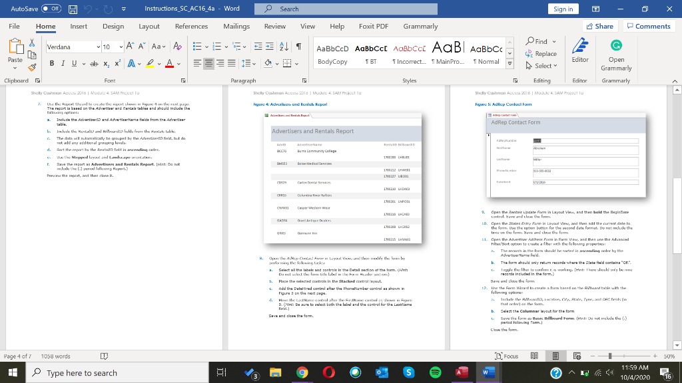Switch to Read Mode view

coord(534,356)
